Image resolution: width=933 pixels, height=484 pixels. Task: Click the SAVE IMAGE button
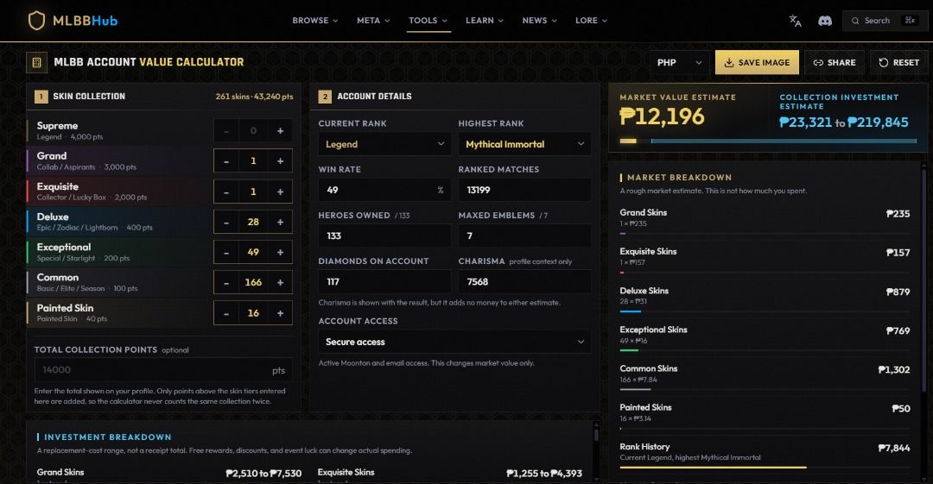pyautogui.click(x=757, y=62)
